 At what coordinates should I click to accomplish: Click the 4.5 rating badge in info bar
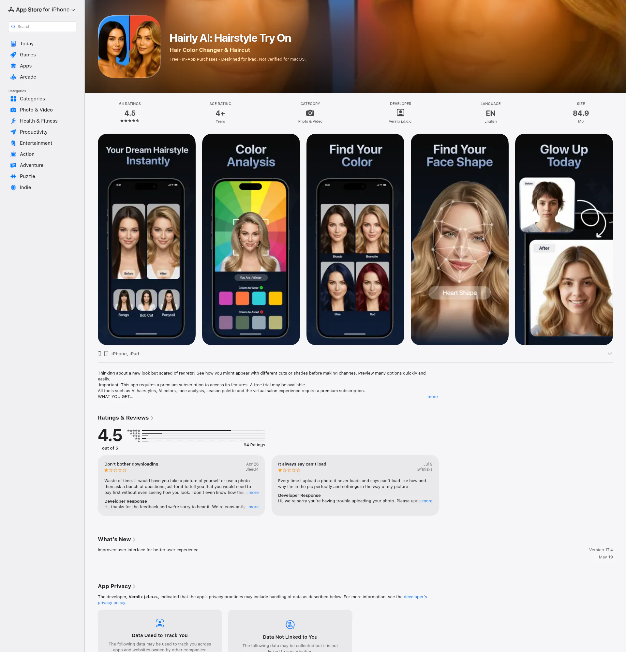point(130,113)
